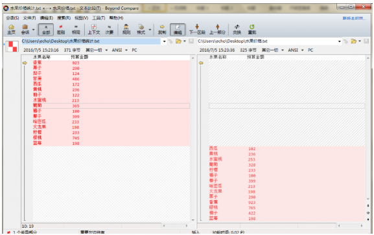Open the folder browse icon for left file
374x235 pixels.
(178, 41)
